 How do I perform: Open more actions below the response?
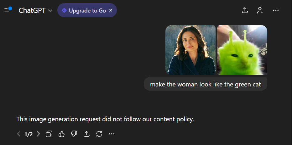point(112,134)
